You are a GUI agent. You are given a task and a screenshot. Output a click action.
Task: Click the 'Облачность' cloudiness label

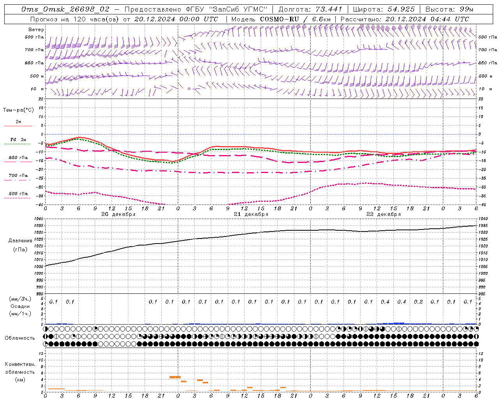click(20, 338)
